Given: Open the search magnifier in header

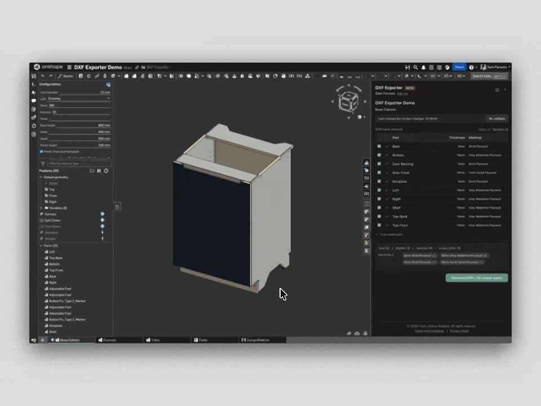Looking at the screenshot, I should point(415,67).
